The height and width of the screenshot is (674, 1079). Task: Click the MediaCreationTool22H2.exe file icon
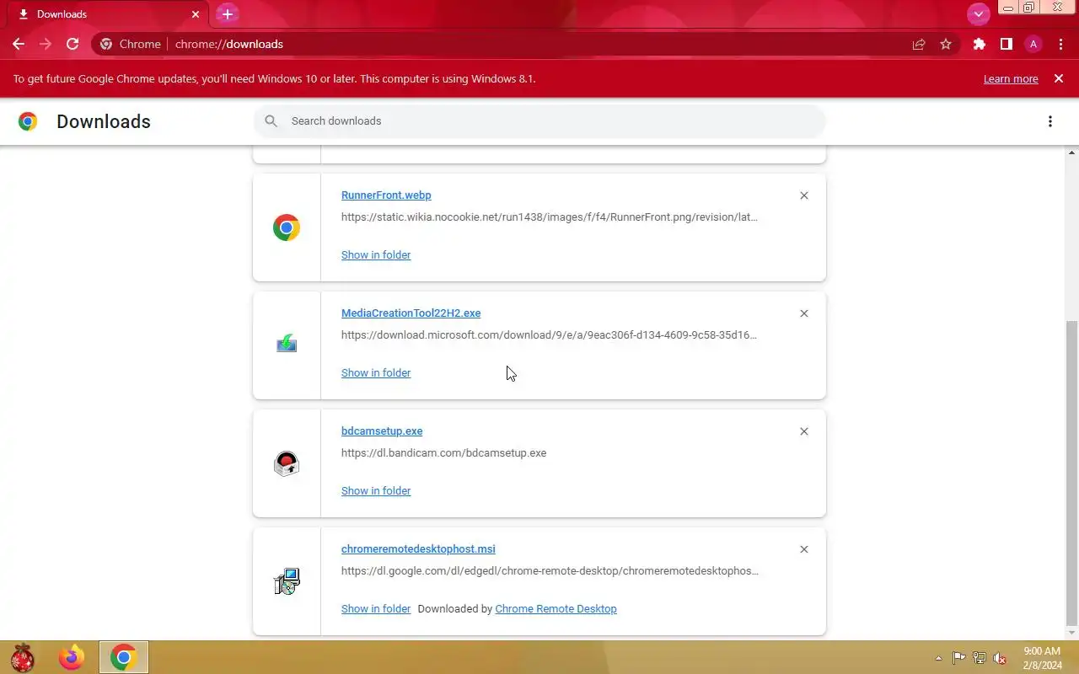pos(287,344)
